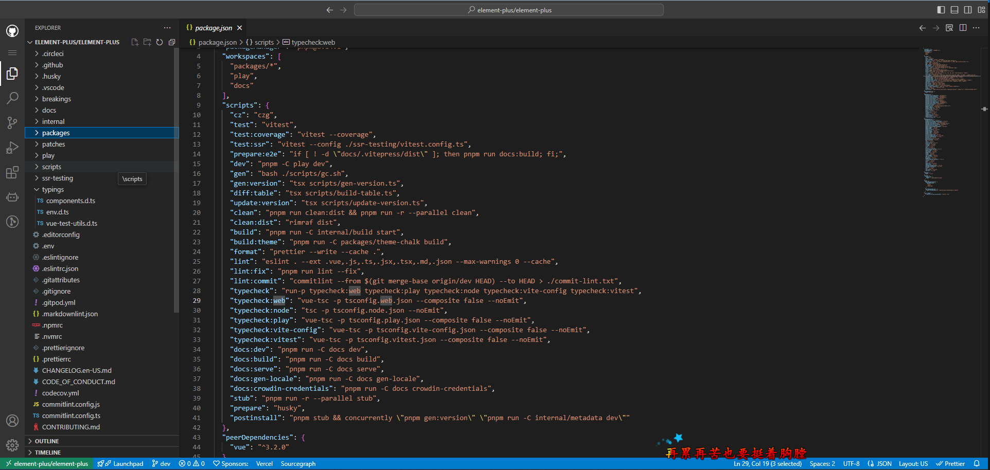Select the package.json editor tab
The width and height of the screenshot is (990, 470).
pyautogui.click(x=214, y=28)
